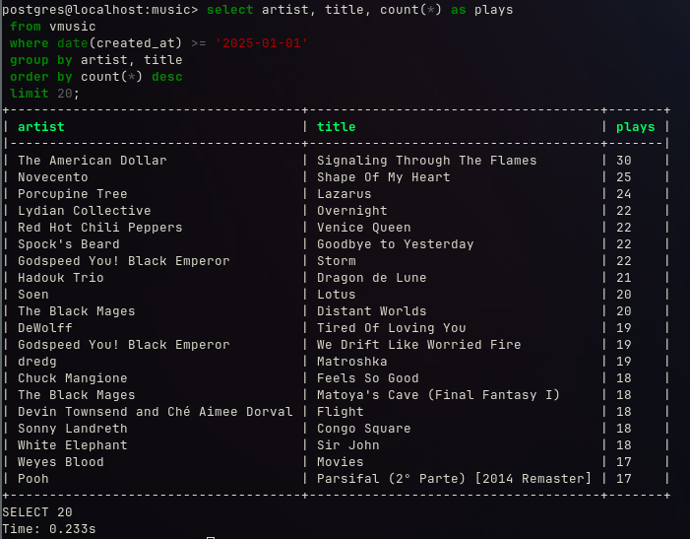The image size is (690, 539).
Task: Click the "Chuck Mangione" artist cell
Action: 72,378
